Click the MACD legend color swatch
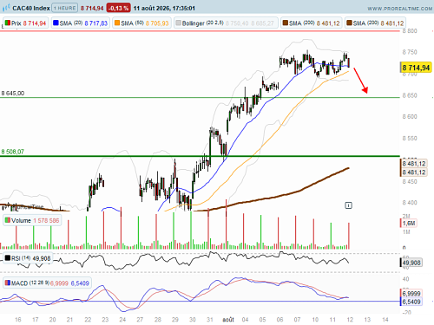 [8, 283]
